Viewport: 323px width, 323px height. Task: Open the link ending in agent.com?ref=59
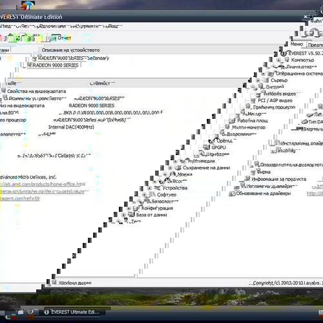(x=20, y=198)
